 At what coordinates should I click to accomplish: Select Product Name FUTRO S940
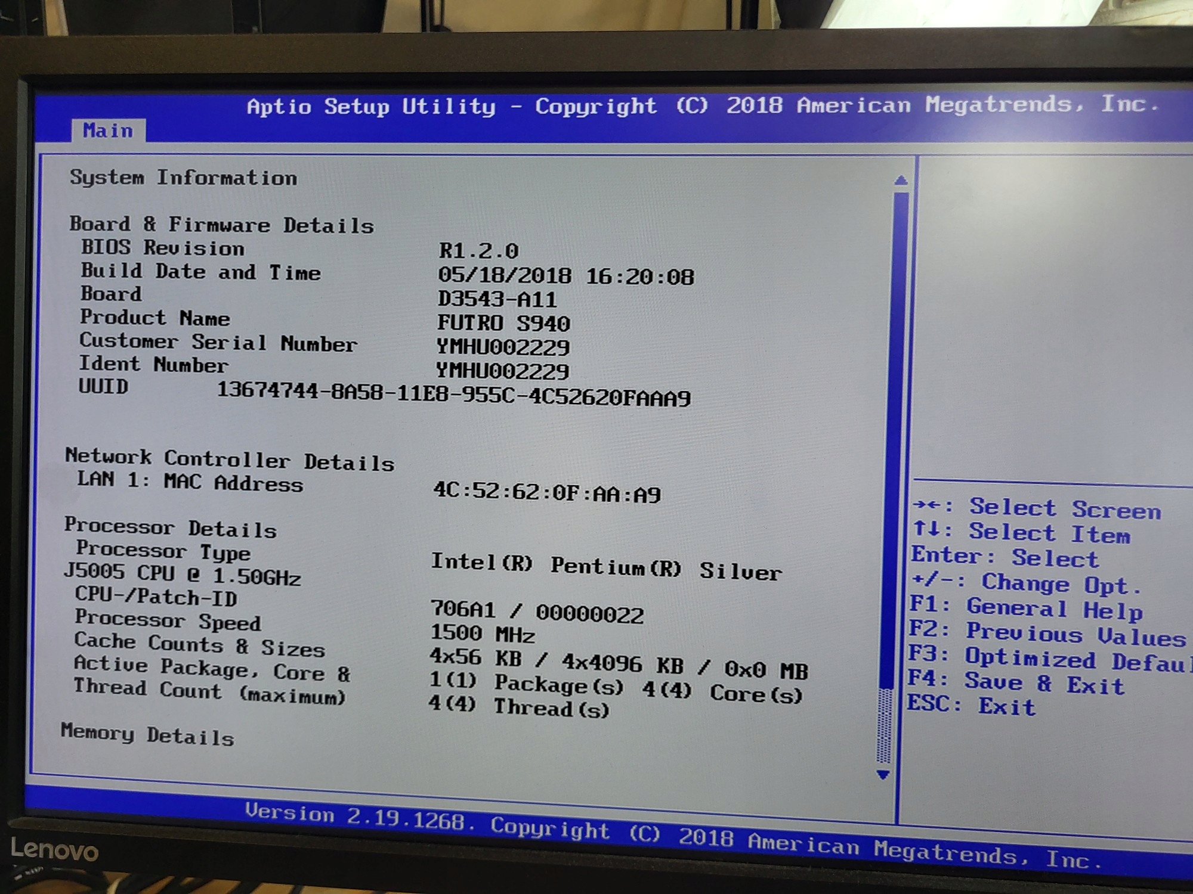503,323
